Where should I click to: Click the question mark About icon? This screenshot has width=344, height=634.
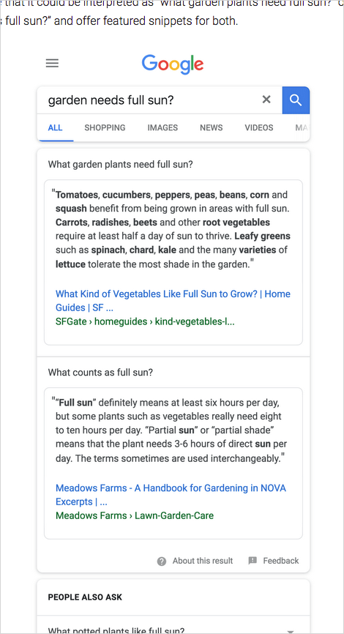[162, 562]
